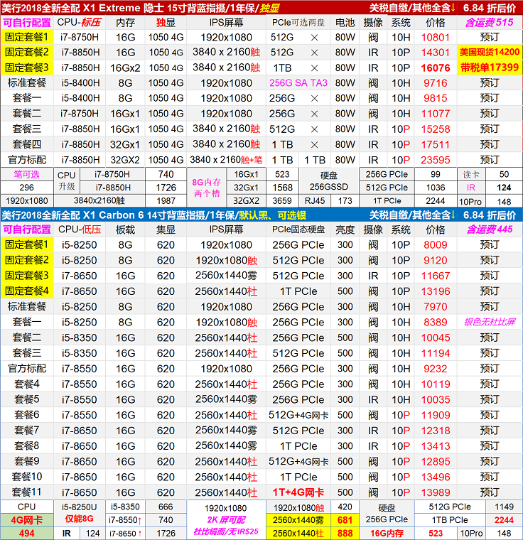Click the X1 Extreme title header row
Image resolution: width=523 pixels, height=540 pixels.
coord(261,7)
